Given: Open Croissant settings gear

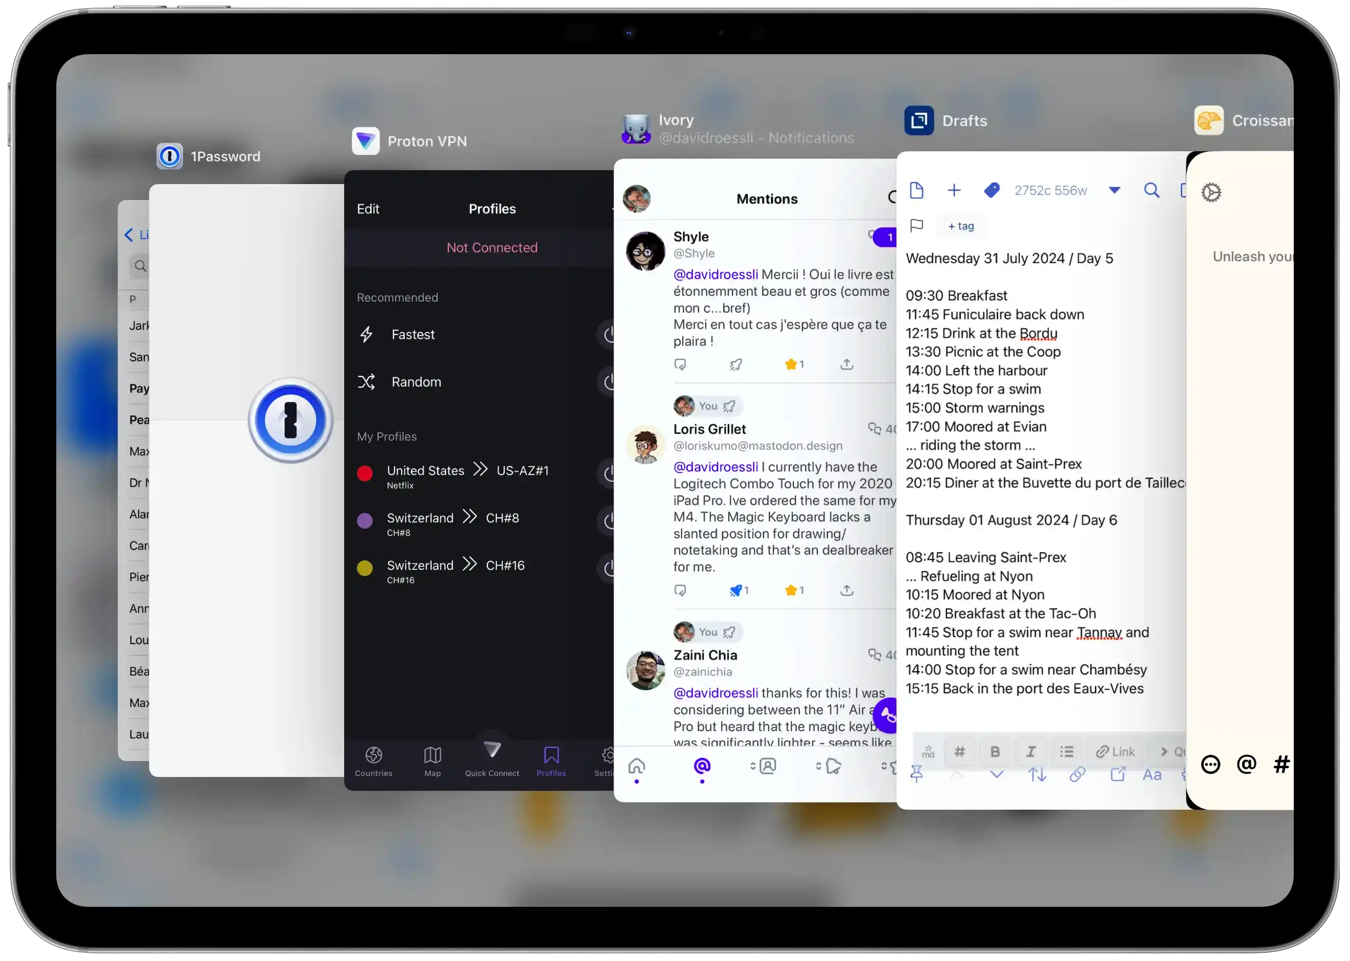Looking at the screenshot, I should click(1211, 192).
